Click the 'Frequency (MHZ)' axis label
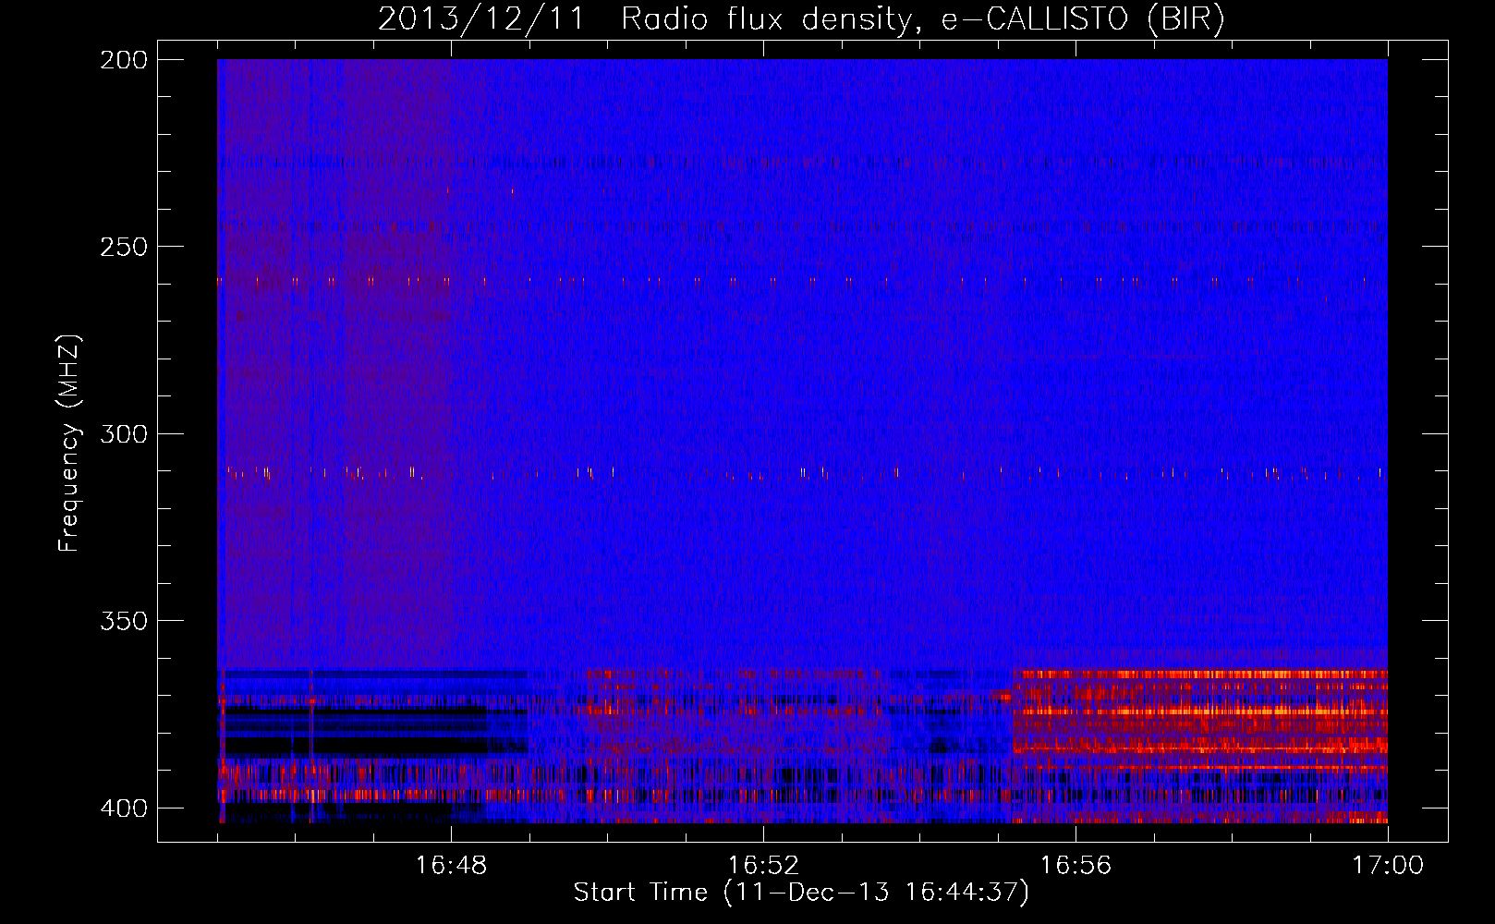The image size is (1495, 924). [70, 443]
